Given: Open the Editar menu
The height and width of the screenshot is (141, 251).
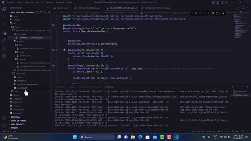Looking at the screenshot, I should 19,2.
